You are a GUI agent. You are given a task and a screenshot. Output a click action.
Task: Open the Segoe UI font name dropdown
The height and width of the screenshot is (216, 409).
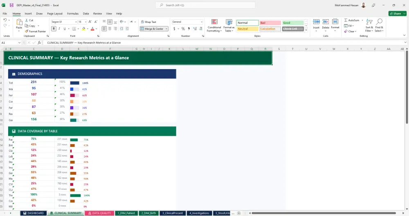pyautogui.click(x=76, y=22)
